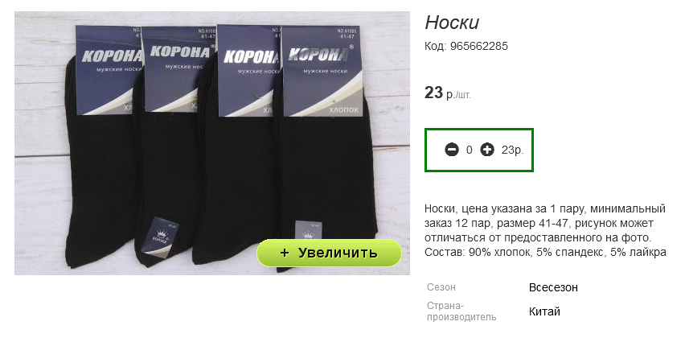Click the product description mentioning минимальный заказ
The image size is (685, 338).
(545, 223)
